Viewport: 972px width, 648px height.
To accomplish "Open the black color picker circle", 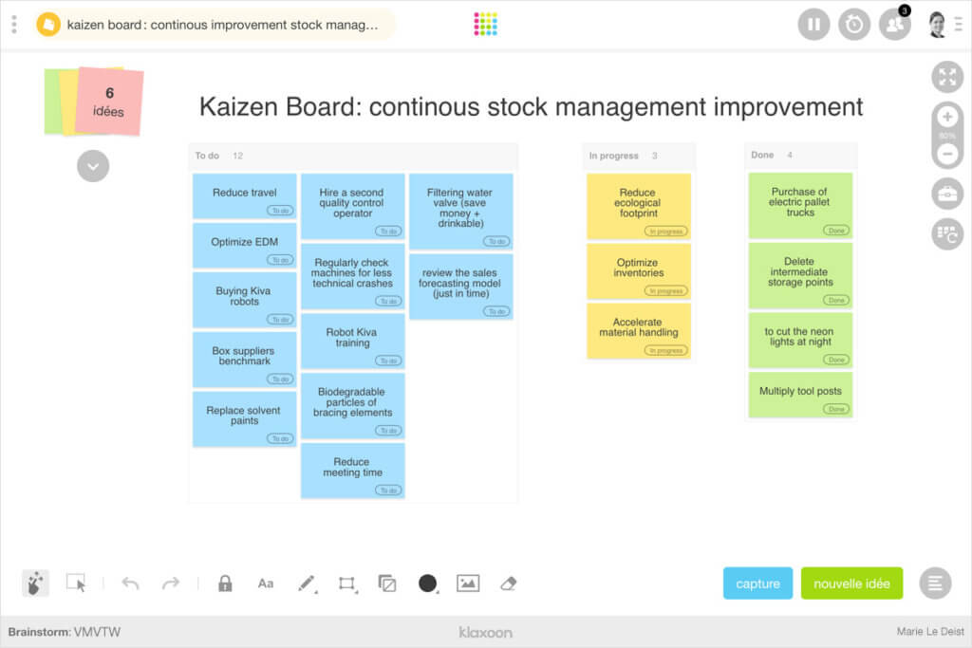I will click(428, 583).
